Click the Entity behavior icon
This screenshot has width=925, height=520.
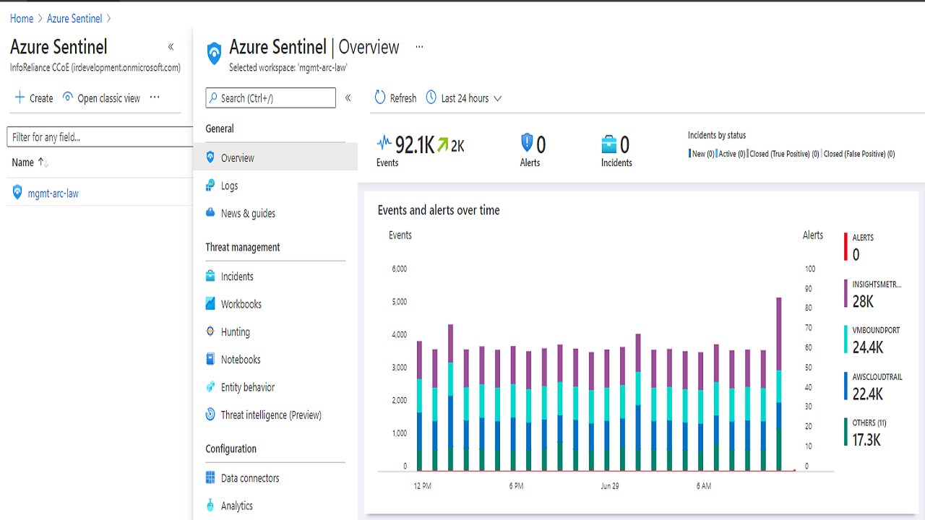click(x=210, y=387)
